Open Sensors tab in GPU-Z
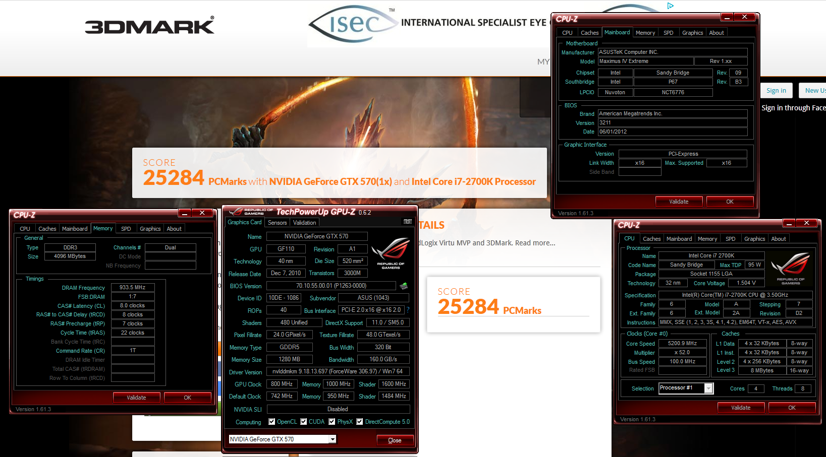The width and height of the screenshot is (826, 457). tap(277, 223)
